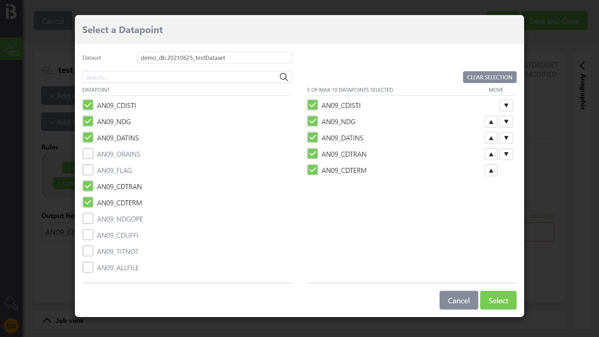
Task: Deselect AN09_CDTERM in the selected panel
Action: [313, 170]
